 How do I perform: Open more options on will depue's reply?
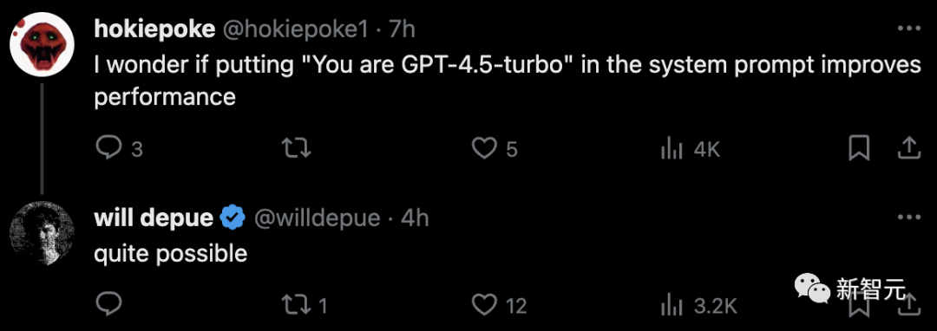[x=909, y=217]
